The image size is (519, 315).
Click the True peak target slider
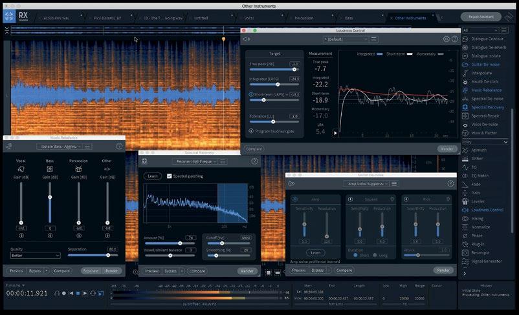point(274,69)
